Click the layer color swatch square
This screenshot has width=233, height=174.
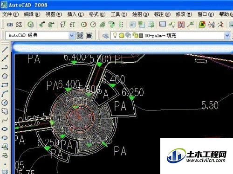coord(141,36)
